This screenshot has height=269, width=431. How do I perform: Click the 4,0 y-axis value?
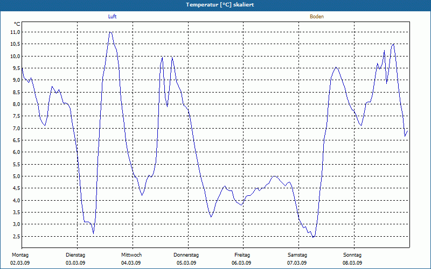pyautogui.click(x=16, y=200)
